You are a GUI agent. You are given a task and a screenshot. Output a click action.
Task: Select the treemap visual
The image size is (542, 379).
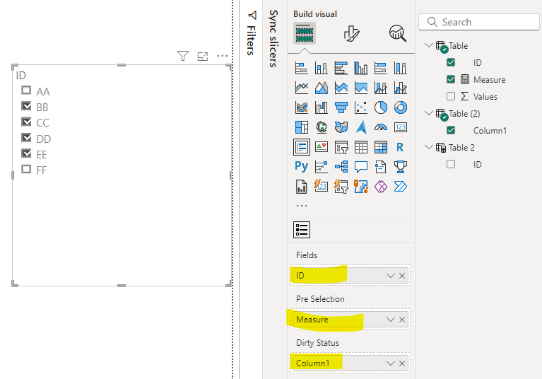302,127
